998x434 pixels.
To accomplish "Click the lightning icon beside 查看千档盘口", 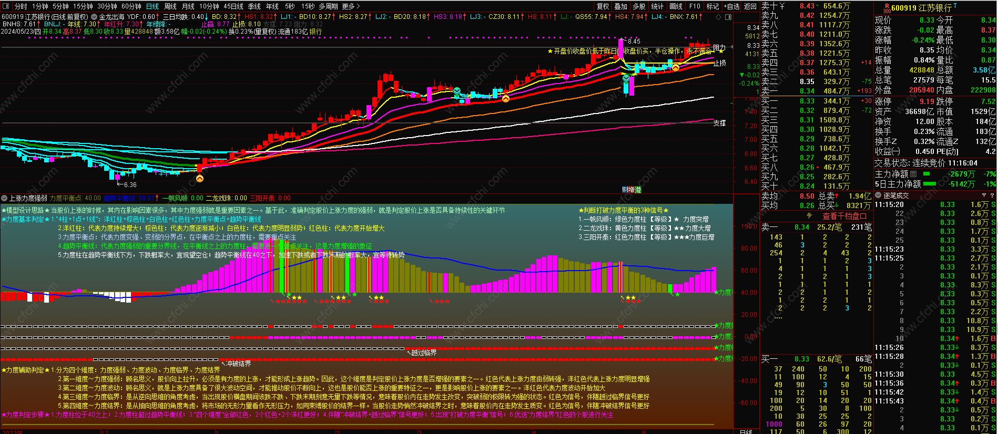I will [x=810, y=216].
